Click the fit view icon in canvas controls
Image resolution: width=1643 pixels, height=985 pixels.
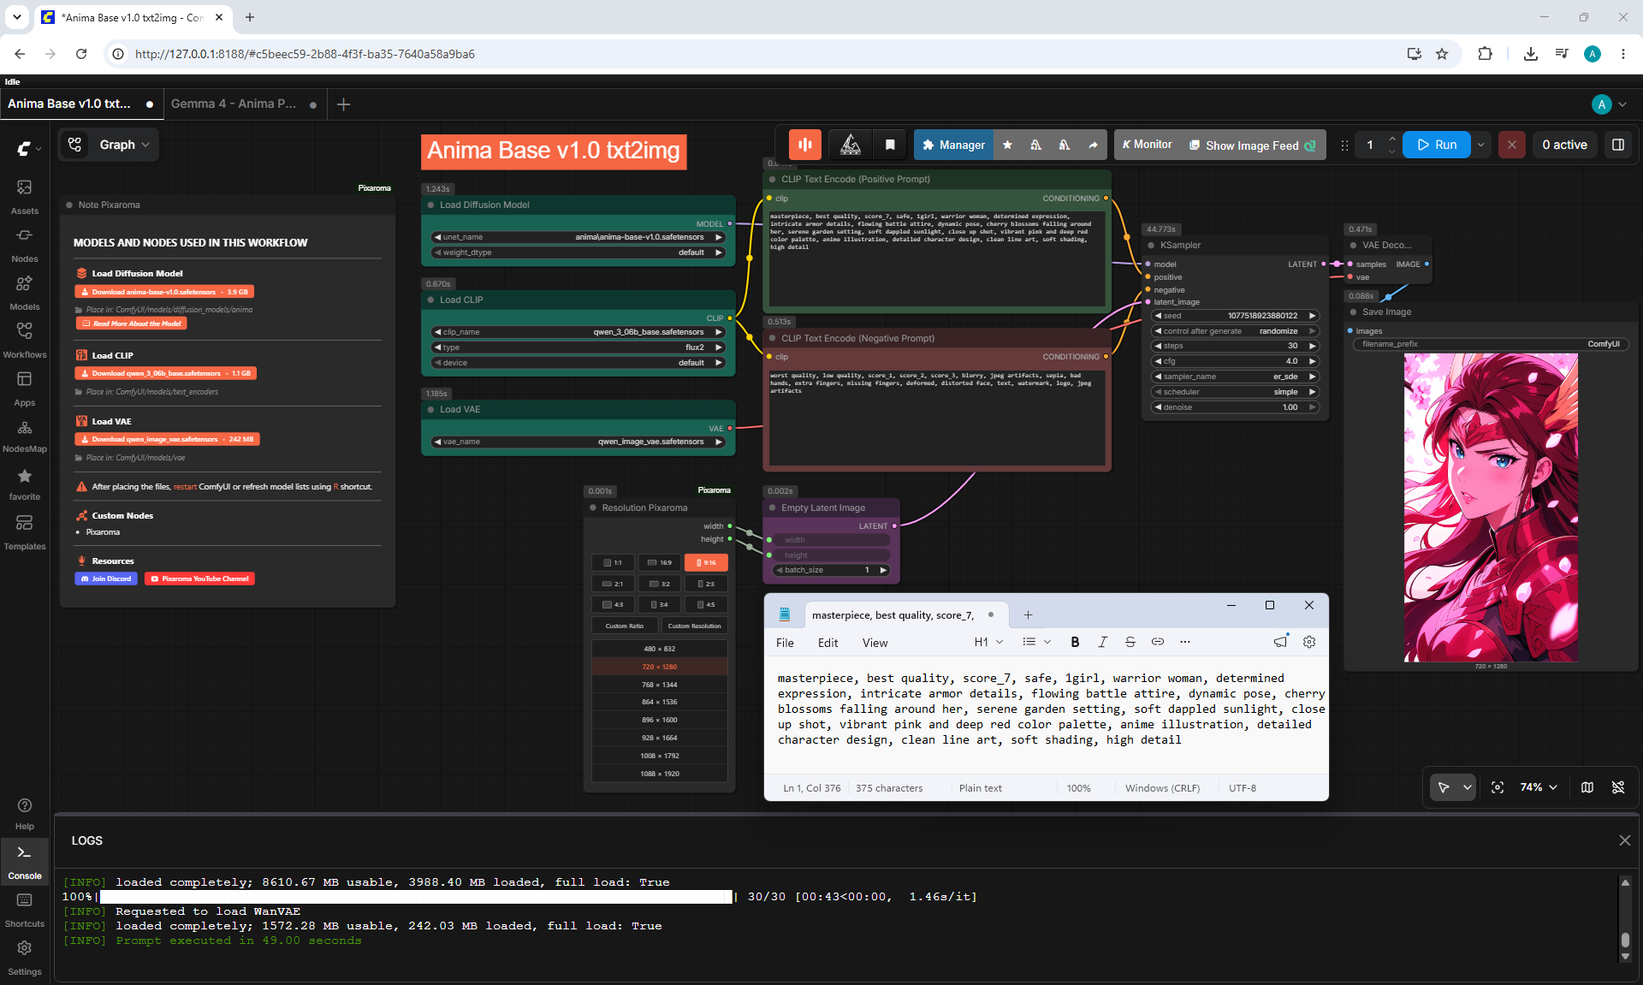[1498, 787]
